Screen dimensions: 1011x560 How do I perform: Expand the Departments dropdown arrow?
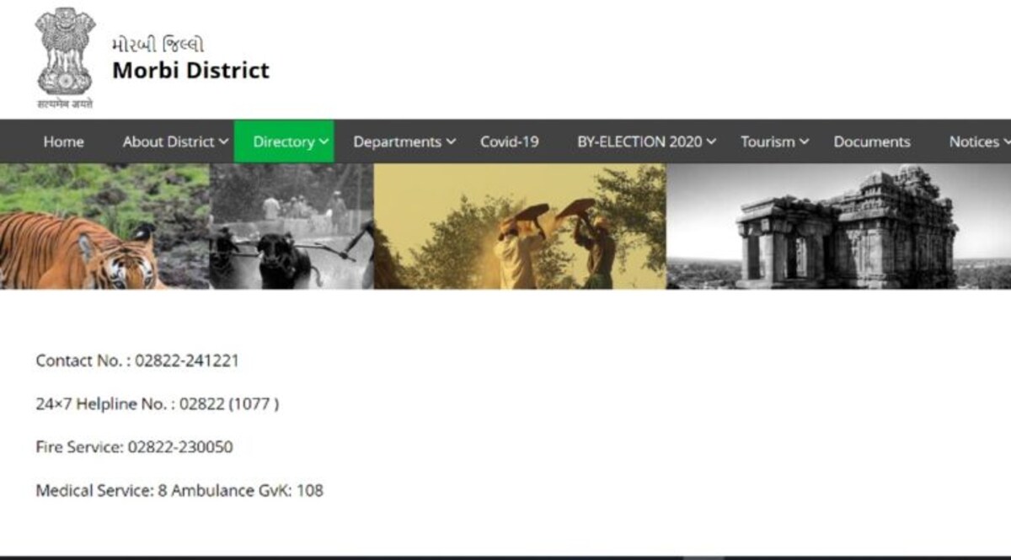point(451,141)
